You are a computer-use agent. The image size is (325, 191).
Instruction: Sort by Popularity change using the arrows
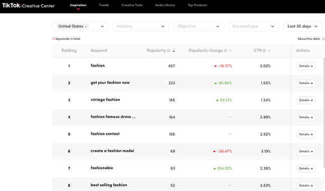pyautogui.click(x=231, y=51)
